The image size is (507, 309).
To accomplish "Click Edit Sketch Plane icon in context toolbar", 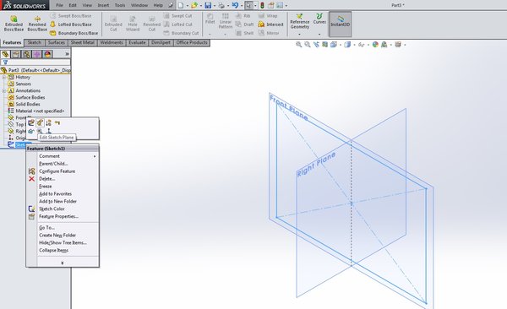I will tap(40, 122).
